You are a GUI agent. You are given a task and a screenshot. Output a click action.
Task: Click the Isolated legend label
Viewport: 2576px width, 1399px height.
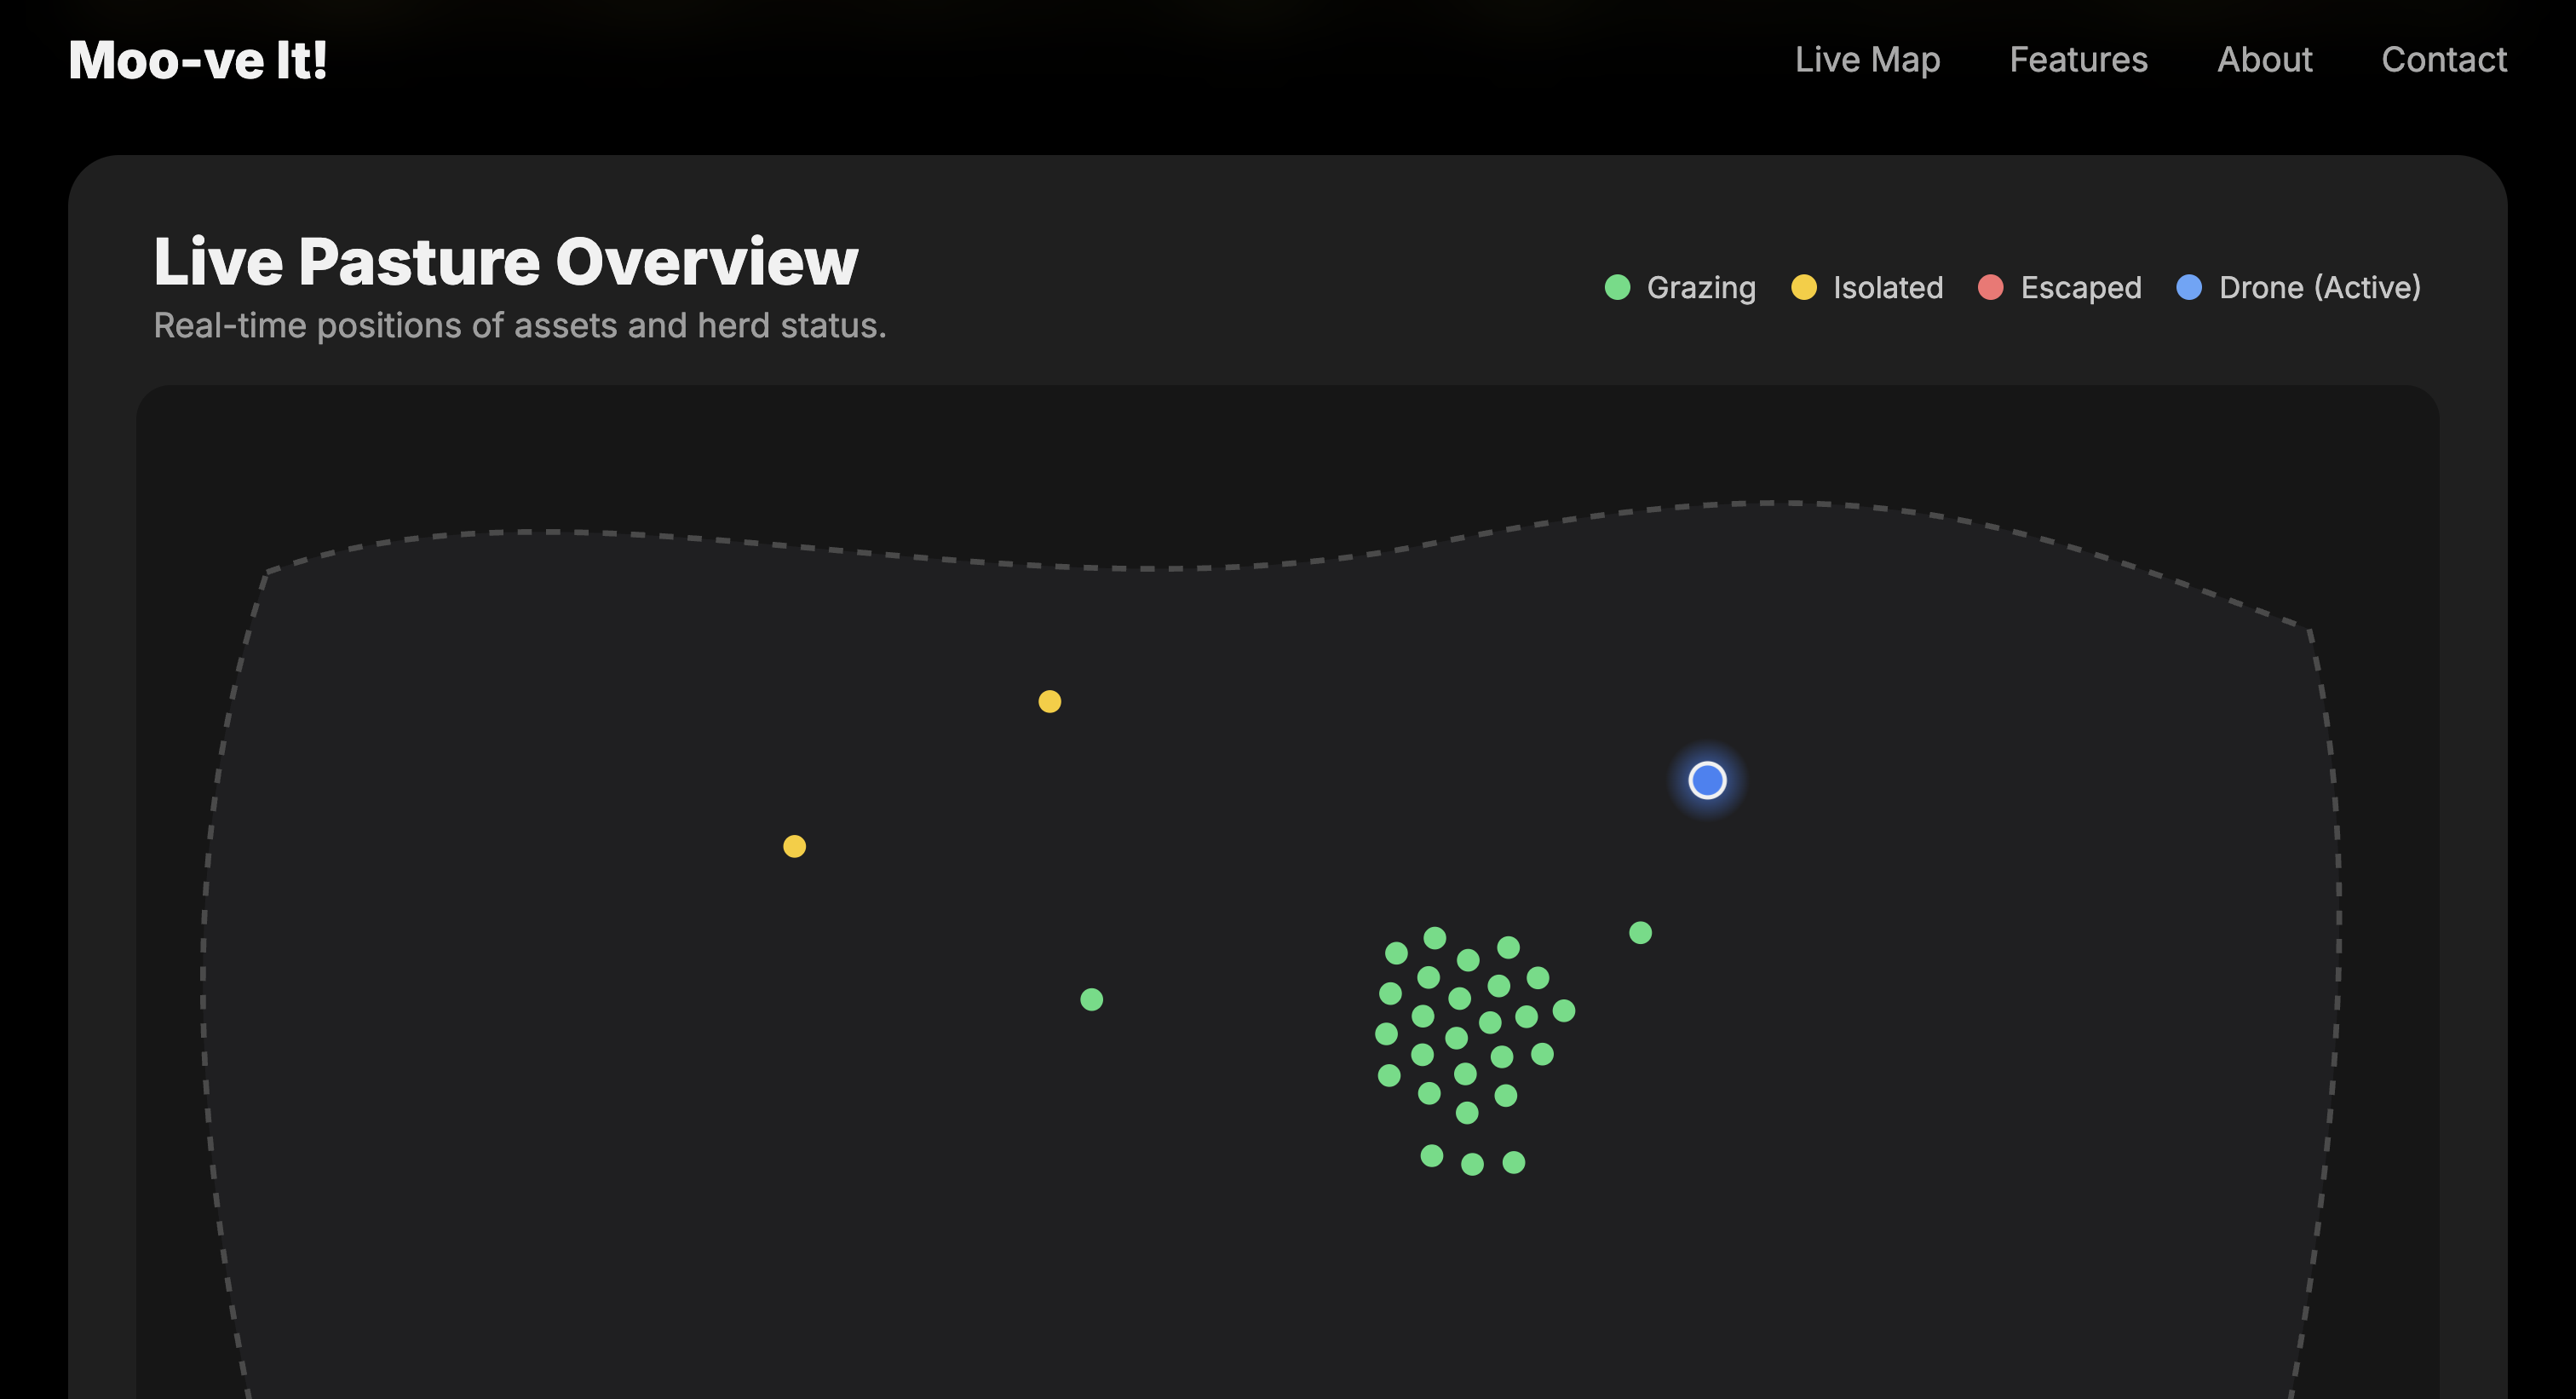[1888, 287]
